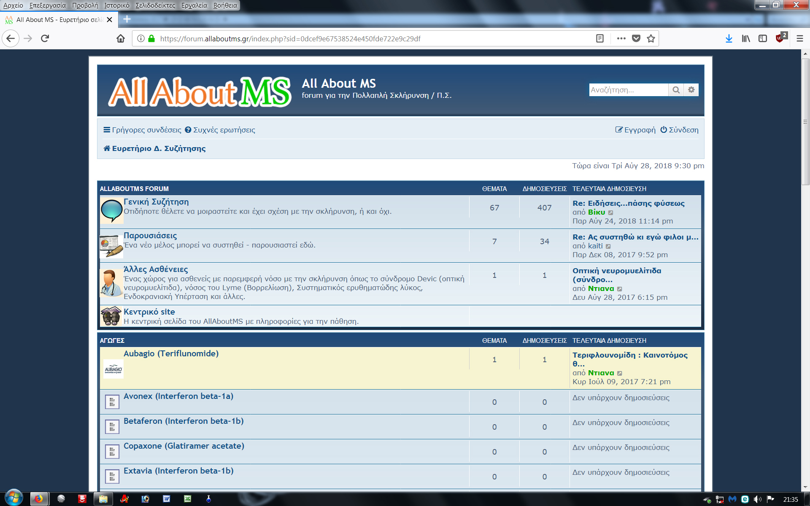The width and height of the screenshot is (810, 506).
Task: Open the Αρχείο menu
Action: 13,5
